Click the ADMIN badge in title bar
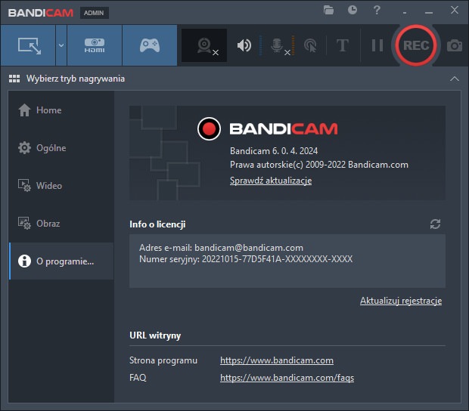469x411 pixels. 94,13
